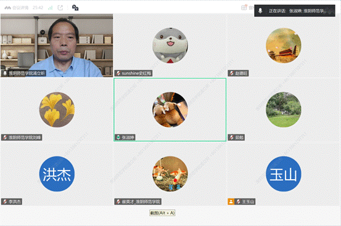Select the yellow ginkgo leaves avatar
The height and width of the screenshot is (226, 341).
click(x=57, y=110)
